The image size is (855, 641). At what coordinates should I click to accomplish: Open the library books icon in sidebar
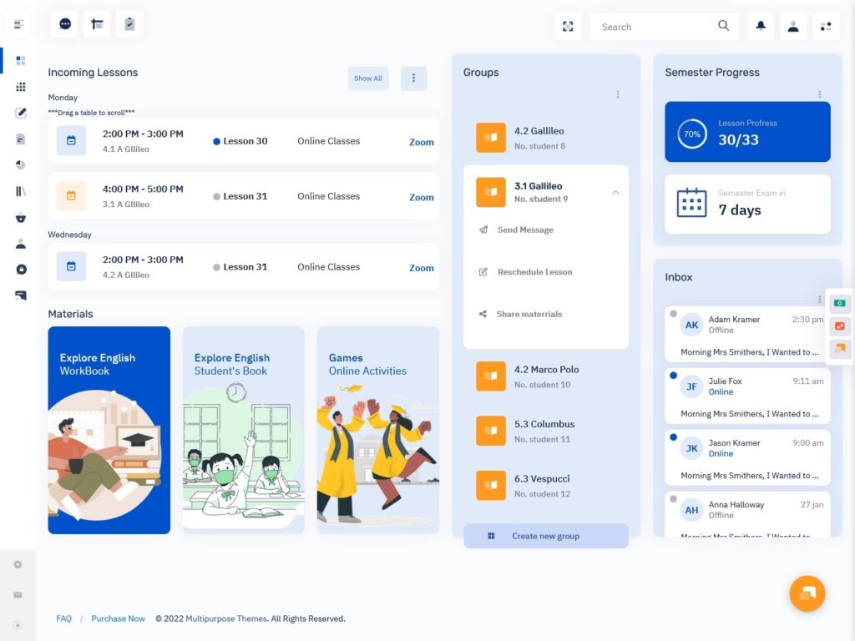click(x=21, y=191)
